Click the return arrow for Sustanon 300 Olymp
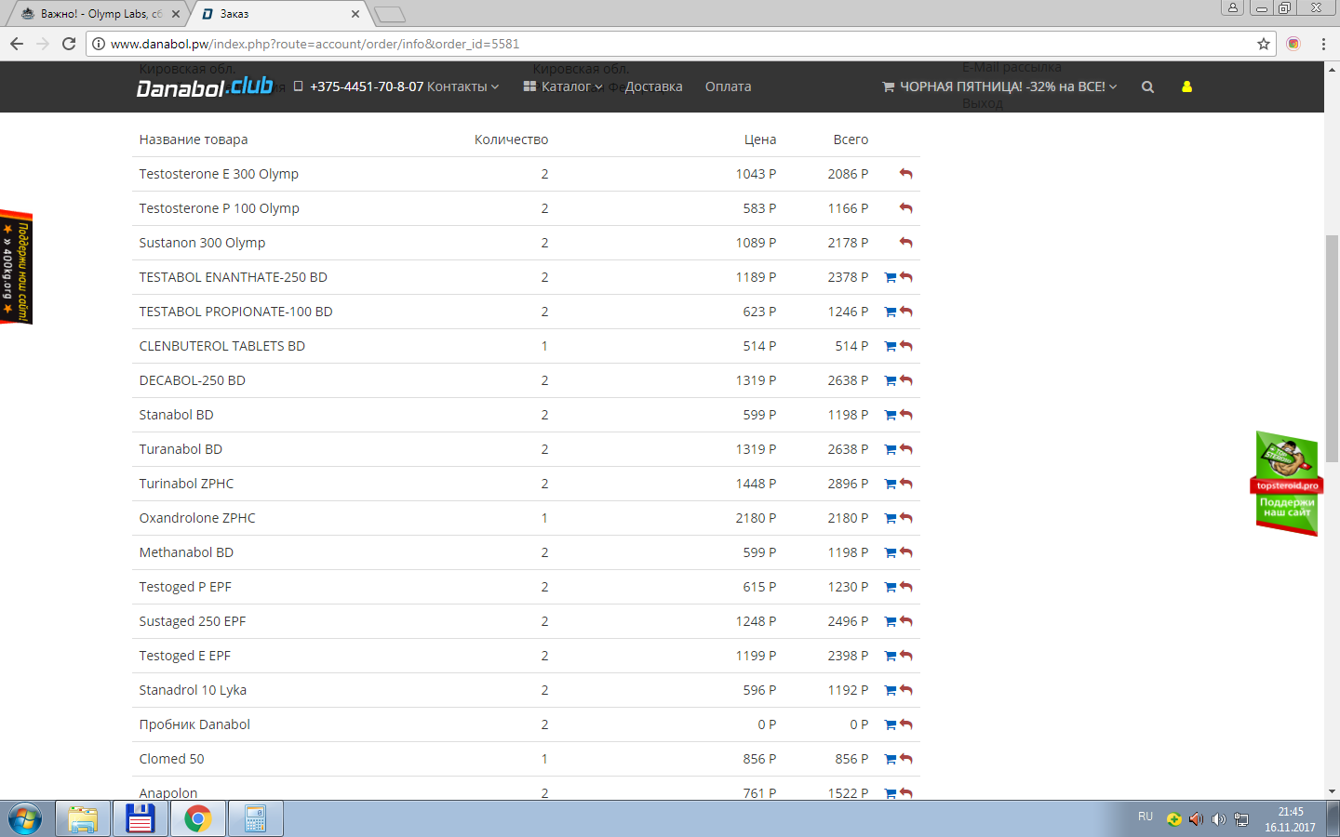The width and height of the screenshot is (1340, 837). (x=906, y=243)
